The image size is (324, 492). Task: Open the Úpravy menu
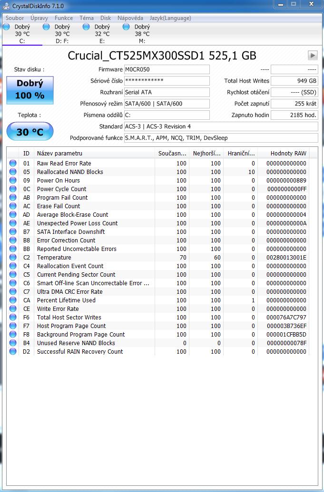39,18
